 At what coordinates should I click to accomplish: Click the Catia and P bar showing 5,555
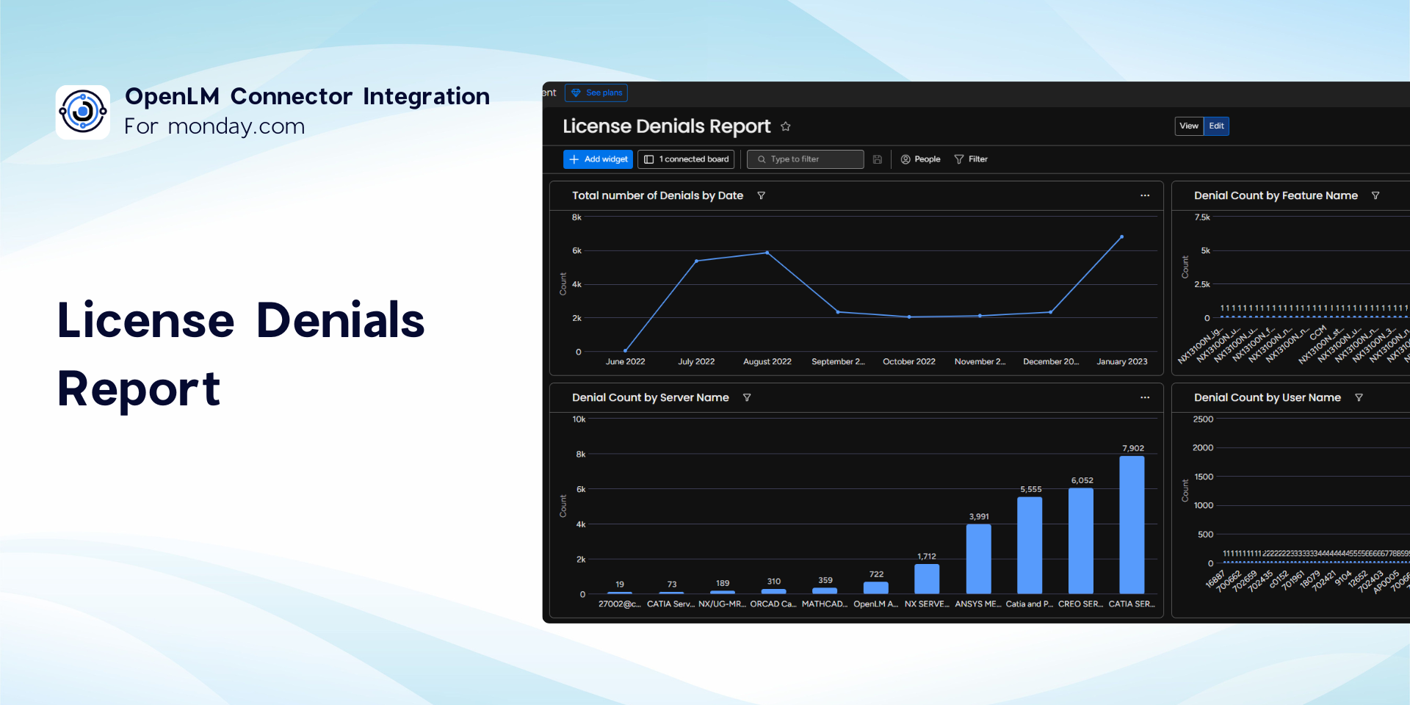(x=1030, y=545)
